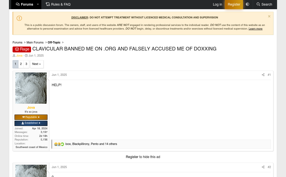Follow the Learn more link
Viewport: 286px width, 177px height.
(x=255, y=29)
